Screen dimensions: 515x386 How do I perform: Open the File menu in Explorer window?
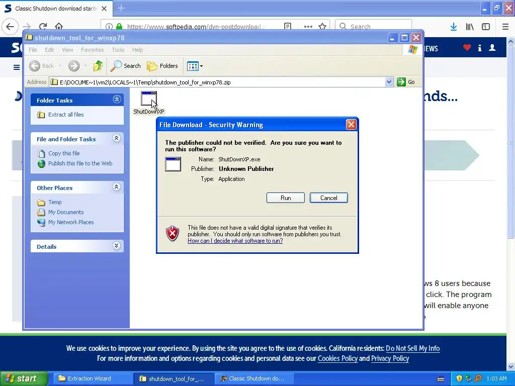tap(33, 50)
